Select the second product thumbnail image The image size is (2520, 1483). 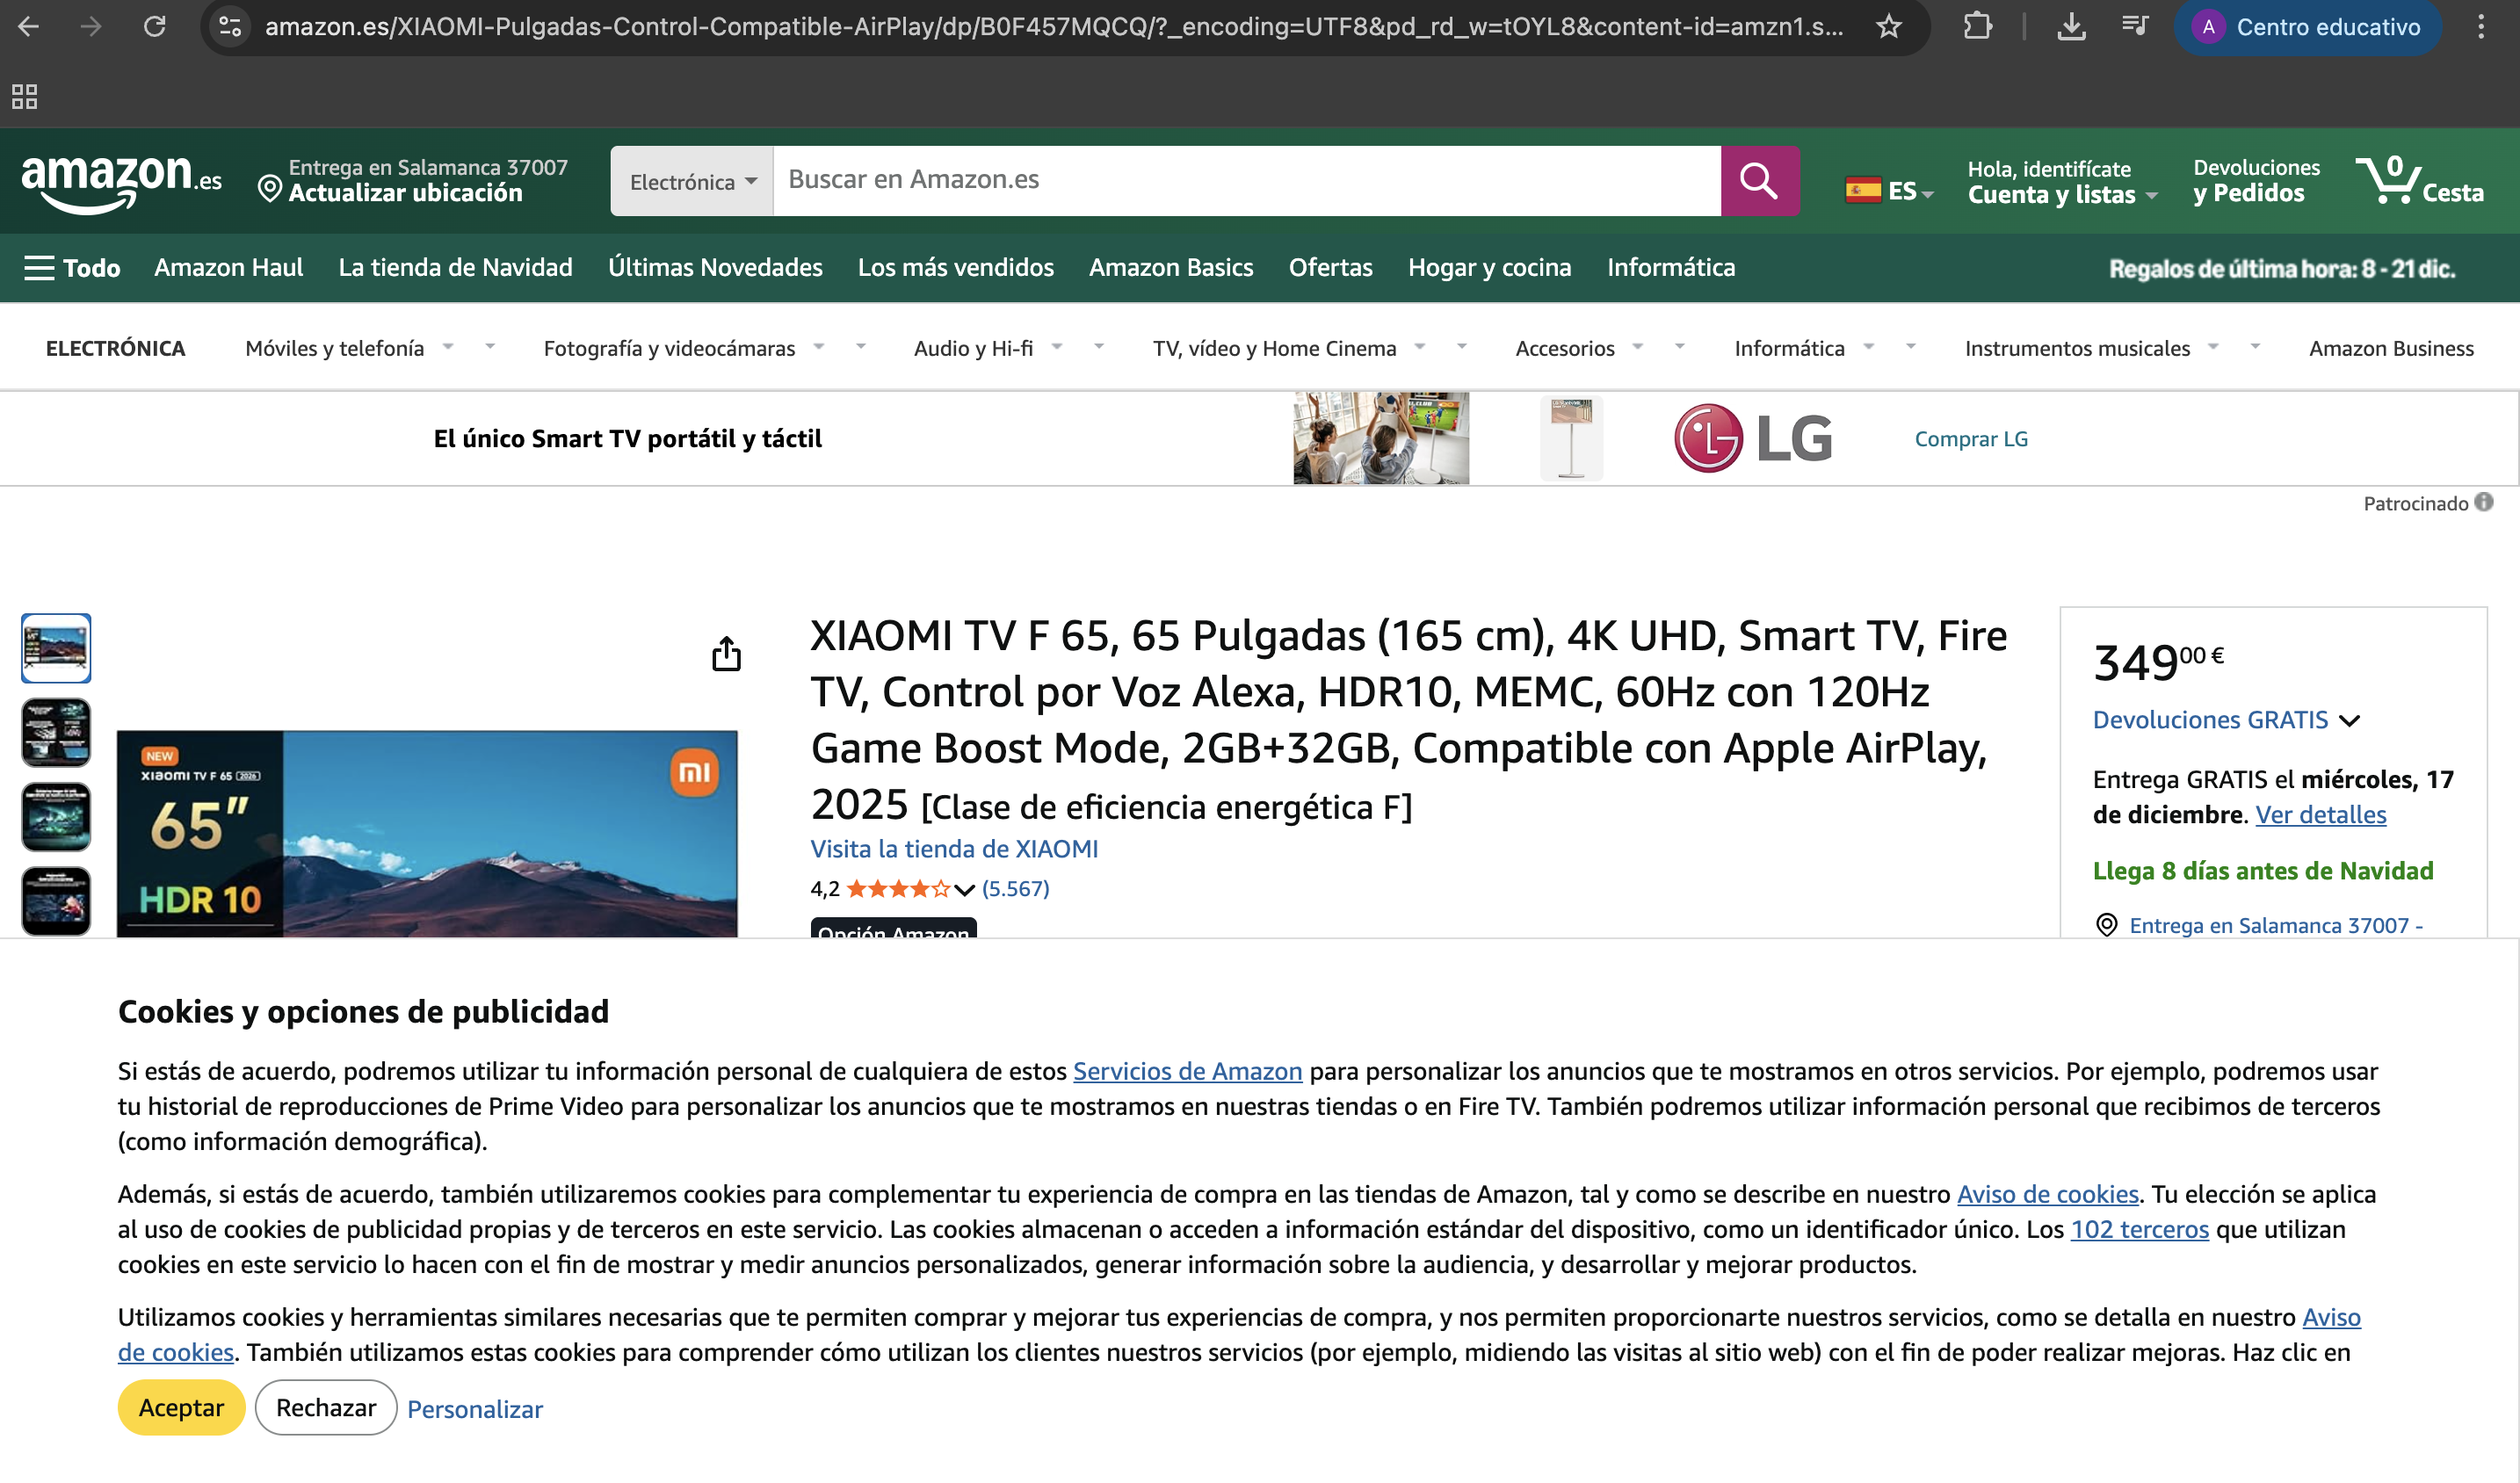click(x=56, y=732)
